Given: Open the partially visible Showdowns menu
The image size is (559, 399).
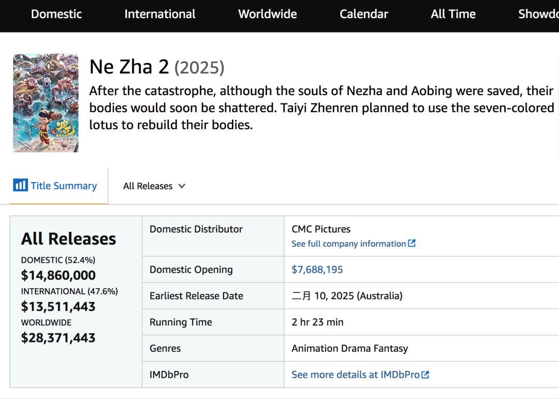Looking at the screenshot, I should point(538,14).
